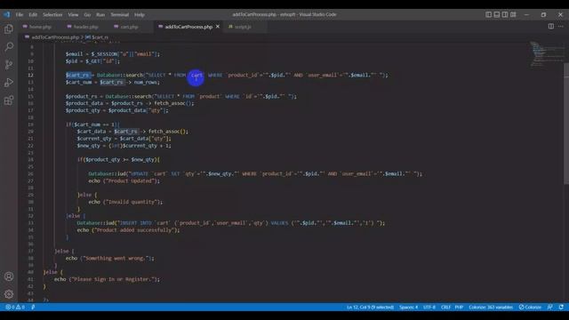The width and height of the screenshot is (569, 320).
Task: Open the File menu
Action: [x=20, y=14]
